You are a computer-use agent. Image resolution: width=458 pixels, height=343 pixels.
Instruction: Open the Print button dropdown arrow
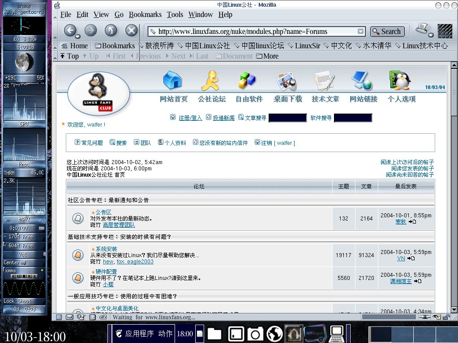click(x=431, y=35)
